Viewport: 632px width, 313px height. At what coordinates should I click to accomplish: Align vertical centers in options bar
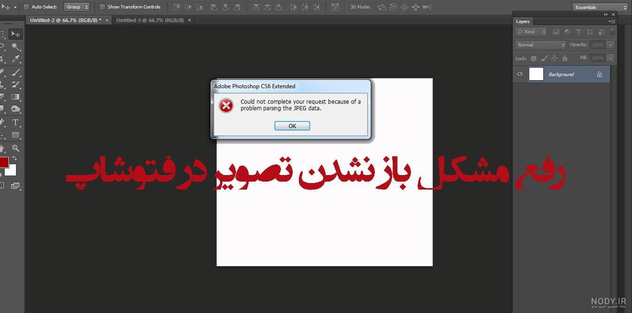(188, 7)
